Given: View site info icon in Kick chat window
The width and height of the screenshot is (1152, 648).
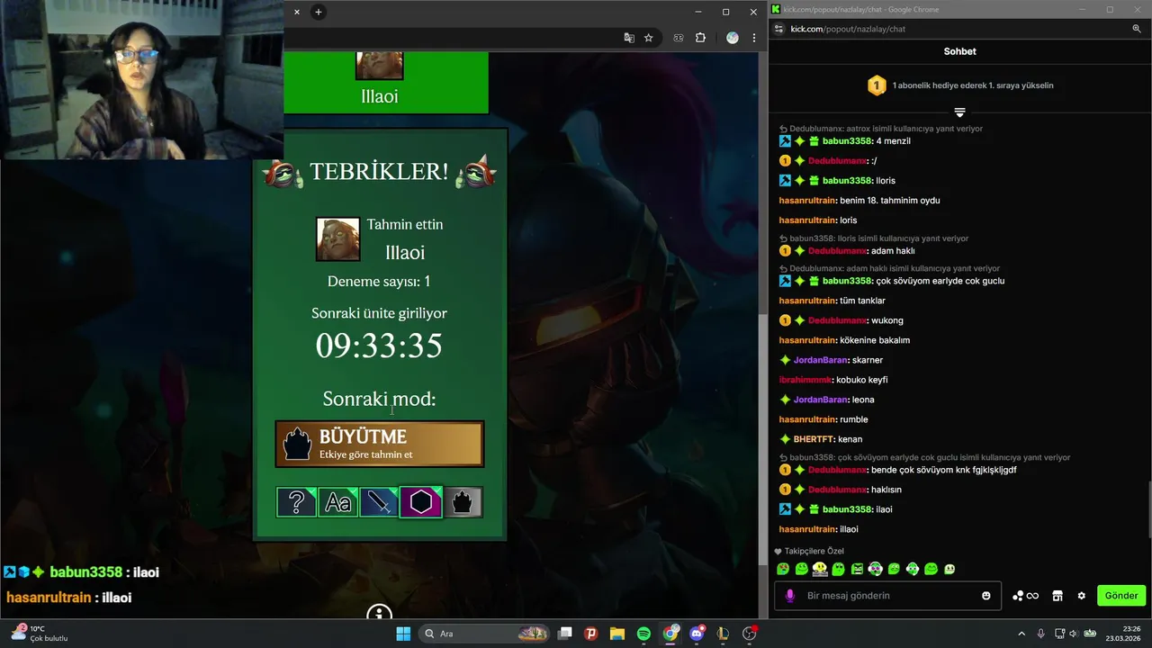Looking at the screenshot, I should pos(779,29).
